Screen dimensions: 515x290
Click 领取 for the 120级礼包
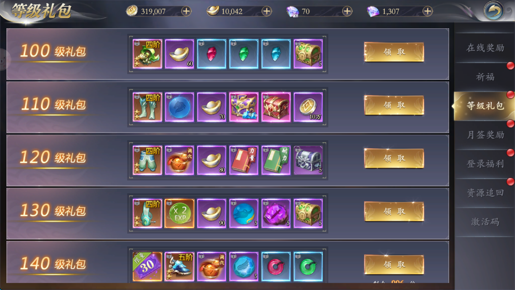pos(394,158)
